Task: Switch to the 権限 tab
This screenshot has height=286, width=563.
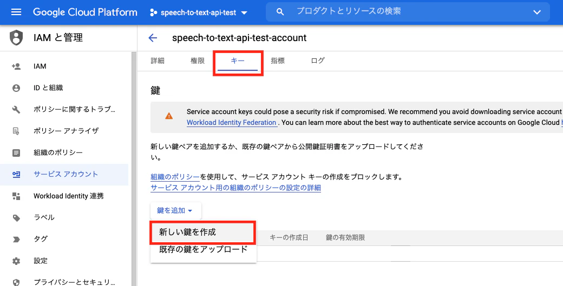Action: click(198, 61)
